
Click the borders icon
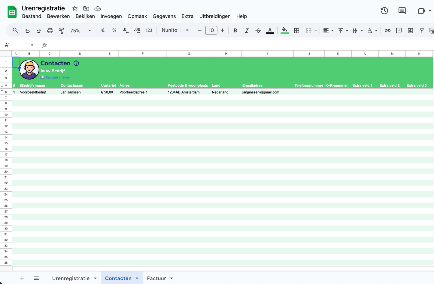[296, 31]
